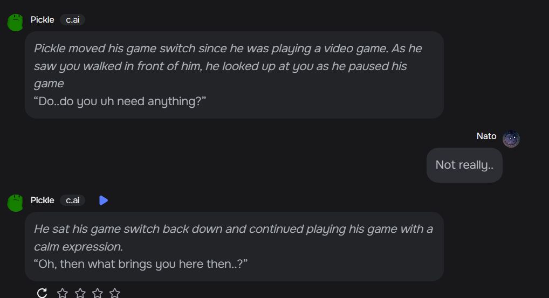Rate the reply two stars
The width and height of the screenshot is (549, 298).
80,293
